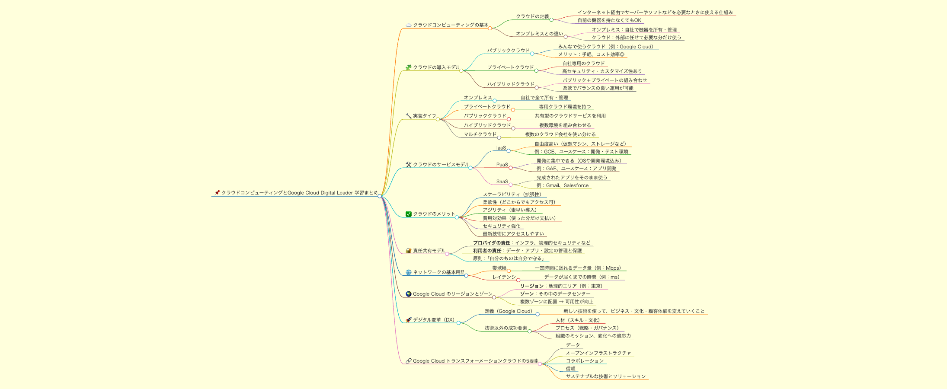Collapse the クラウドコンピューティングの基本 branch circle
The image size is (947, 389).
click(490, 29)
